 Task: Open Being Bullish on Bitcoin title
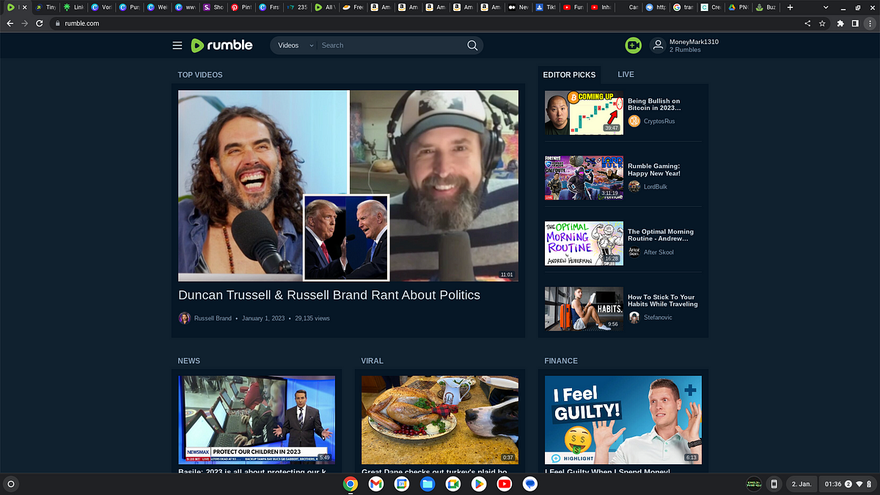(x=654, y=104)
